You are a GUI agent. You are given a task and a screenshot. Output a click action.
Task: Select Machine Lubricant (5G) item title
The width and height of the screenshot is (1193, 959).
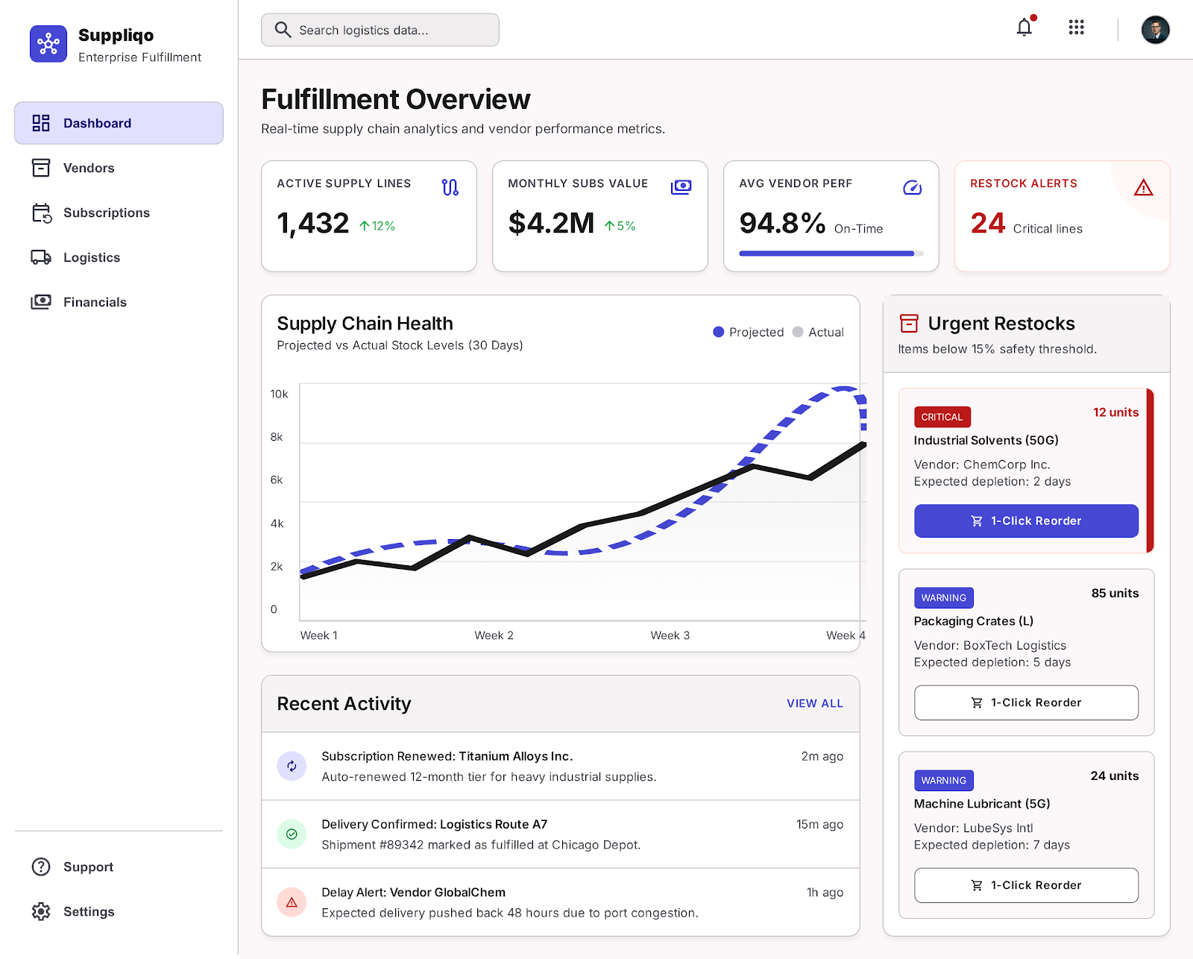coord(982,804)
